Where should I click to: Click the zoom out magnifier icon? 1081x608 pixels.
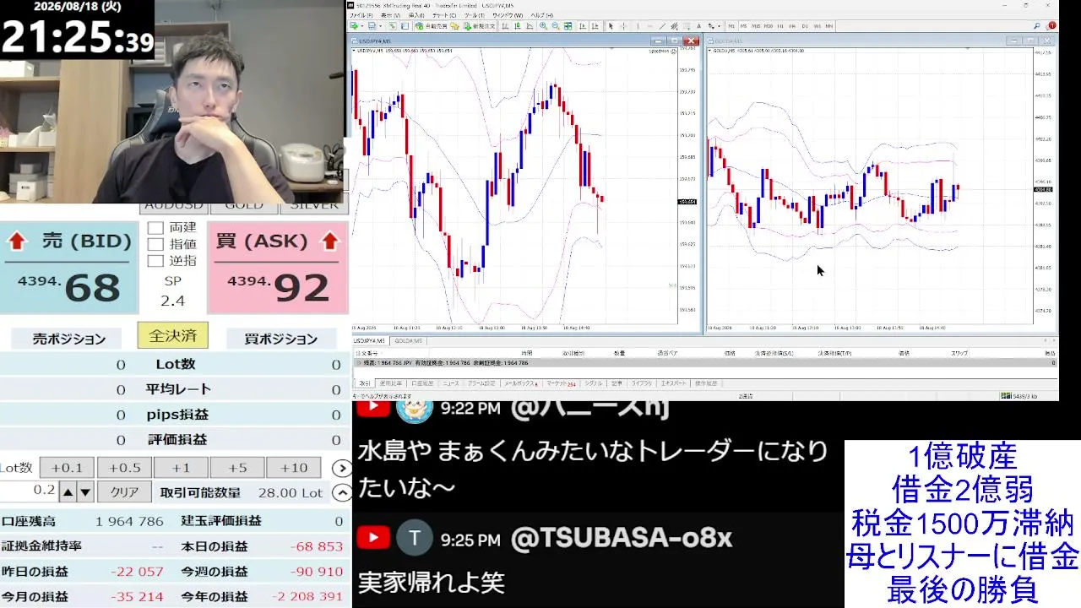click(556, 26)
